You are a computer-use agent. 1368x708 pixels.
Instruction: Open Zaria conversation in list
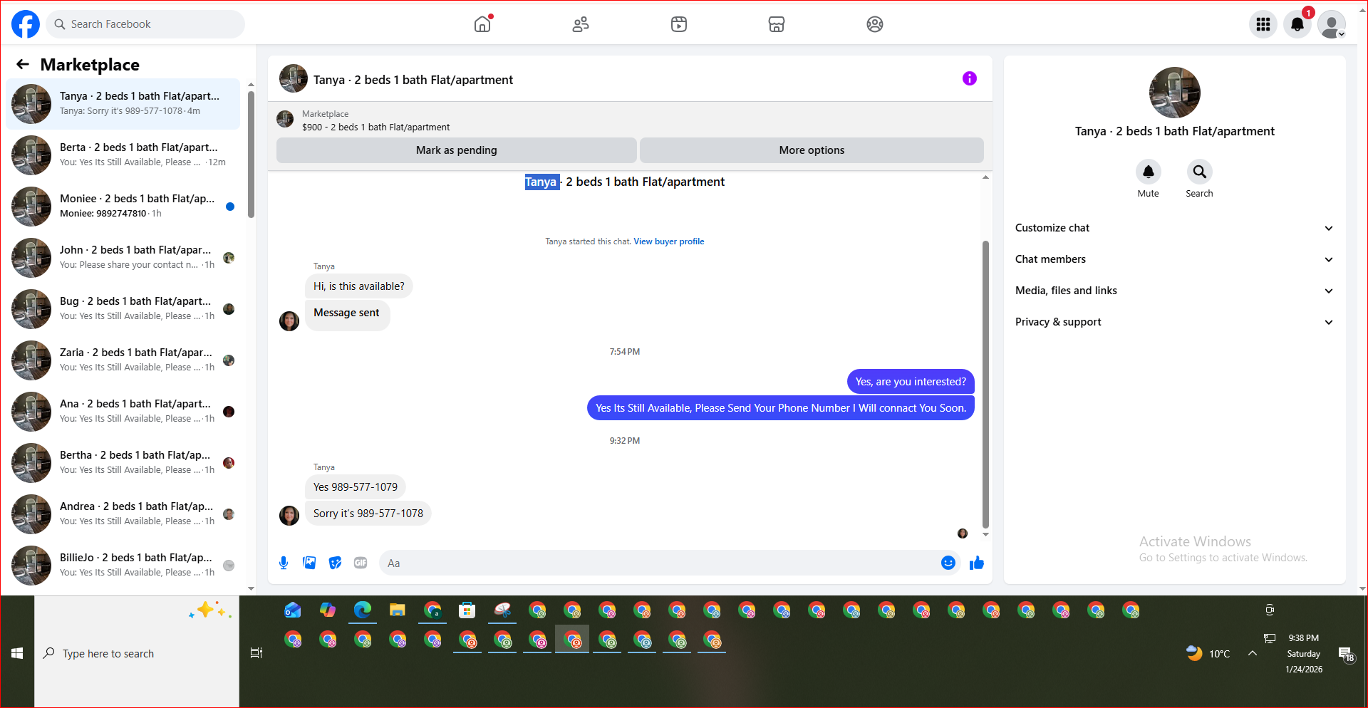coord(123,360)
